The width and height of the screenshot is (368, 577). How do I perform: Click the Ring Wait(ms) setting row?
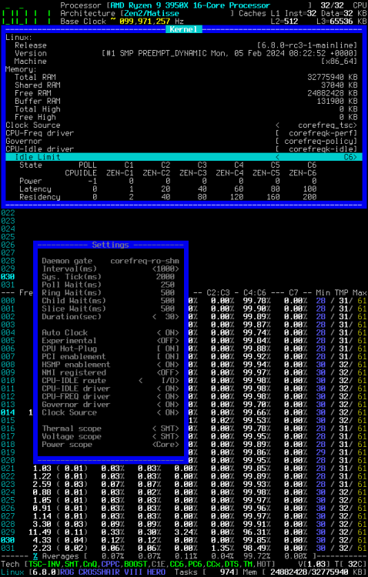pyautogui.click(x=111, y=293)
